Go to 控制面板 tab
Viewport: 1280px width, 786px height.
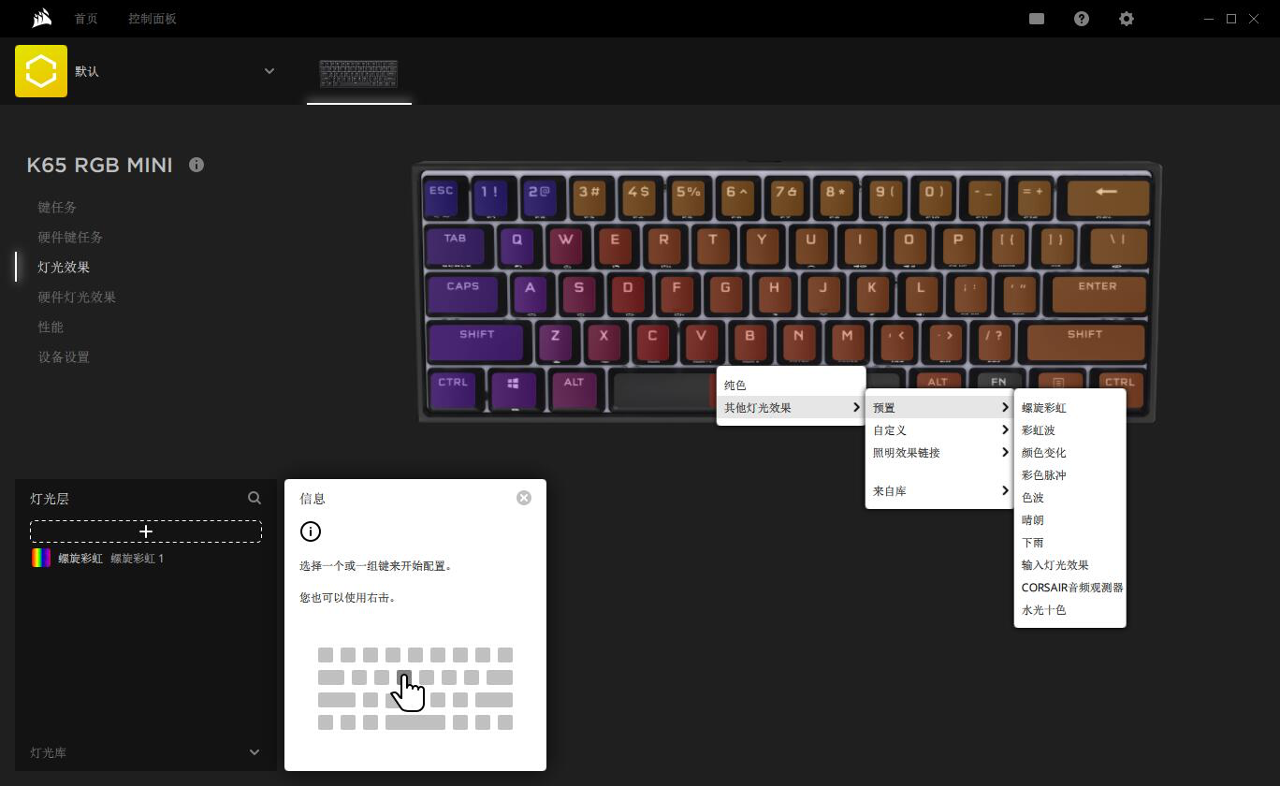(152, 19)
